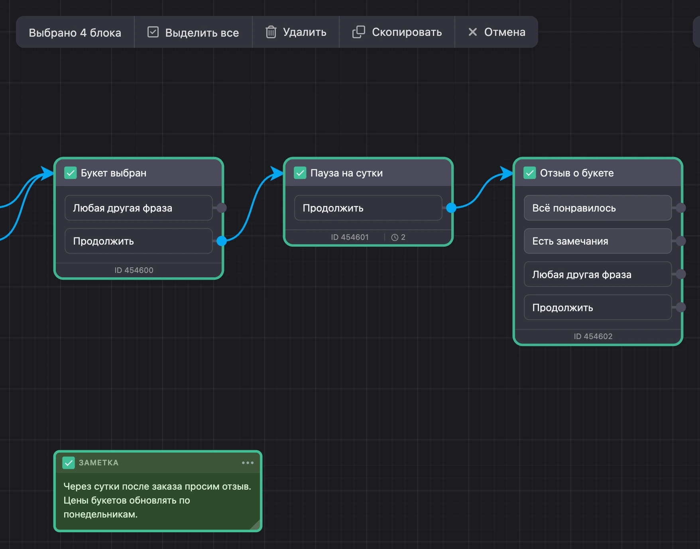Select the Есть замечания option
Viewport: 700px width, 549px height.
(598, 241)
